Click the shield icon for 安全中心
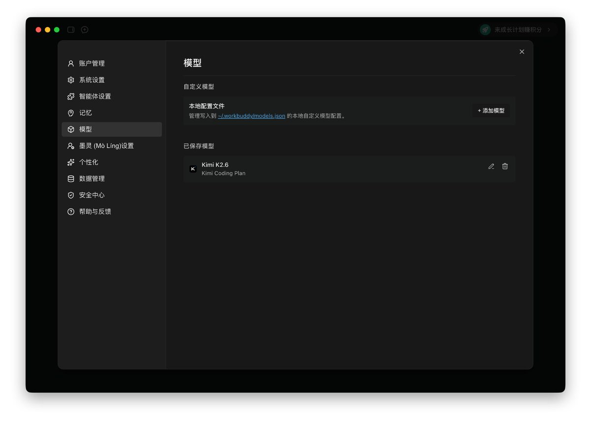This screenshot has width=591, height=427. pos(71,195)
